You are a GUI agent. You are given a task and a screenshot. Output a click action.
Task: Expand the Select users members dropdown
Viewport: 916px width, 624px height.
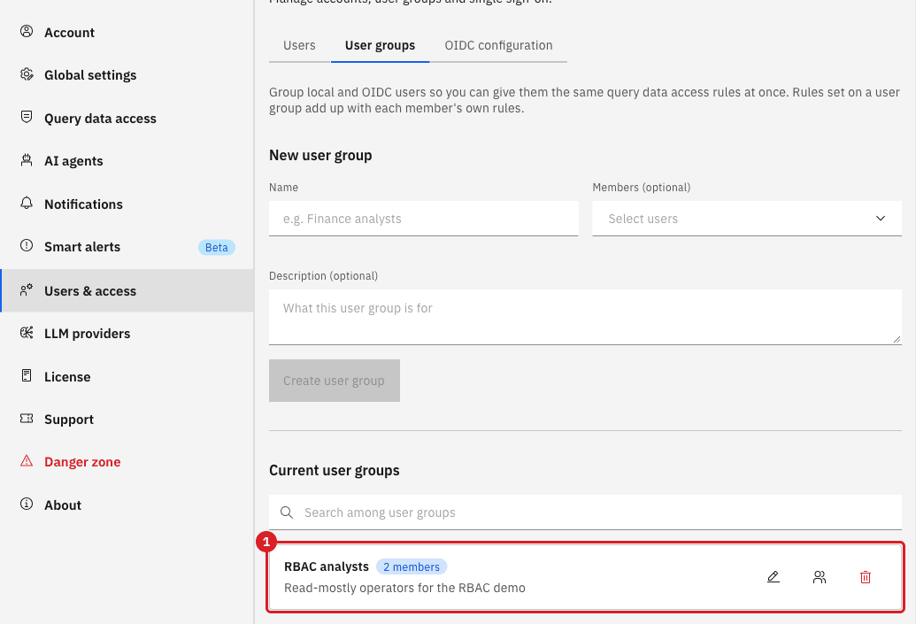(x=747, y=219)
